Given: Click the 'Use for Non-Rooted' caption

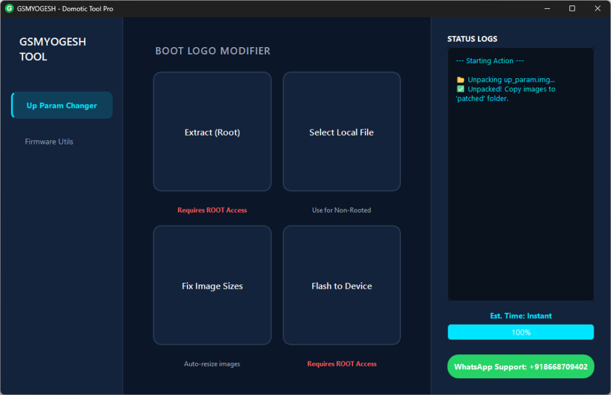Looking at the screenshot, I should 341,210.
